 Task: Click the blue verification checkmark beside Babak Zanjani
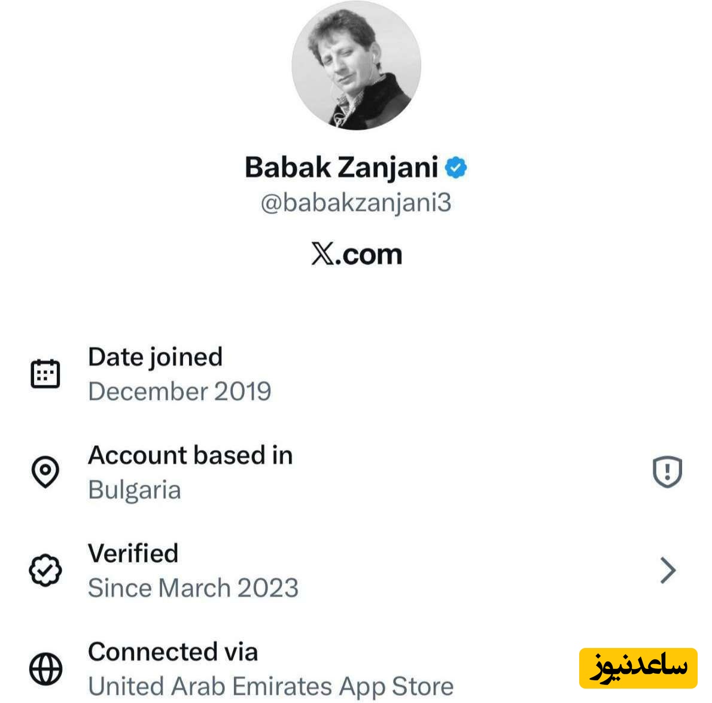point(457,168)
